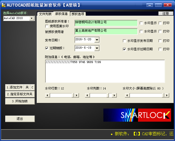Click the scrolling 新软件 announcement text
175x141 pixels.
pos(142,134)
